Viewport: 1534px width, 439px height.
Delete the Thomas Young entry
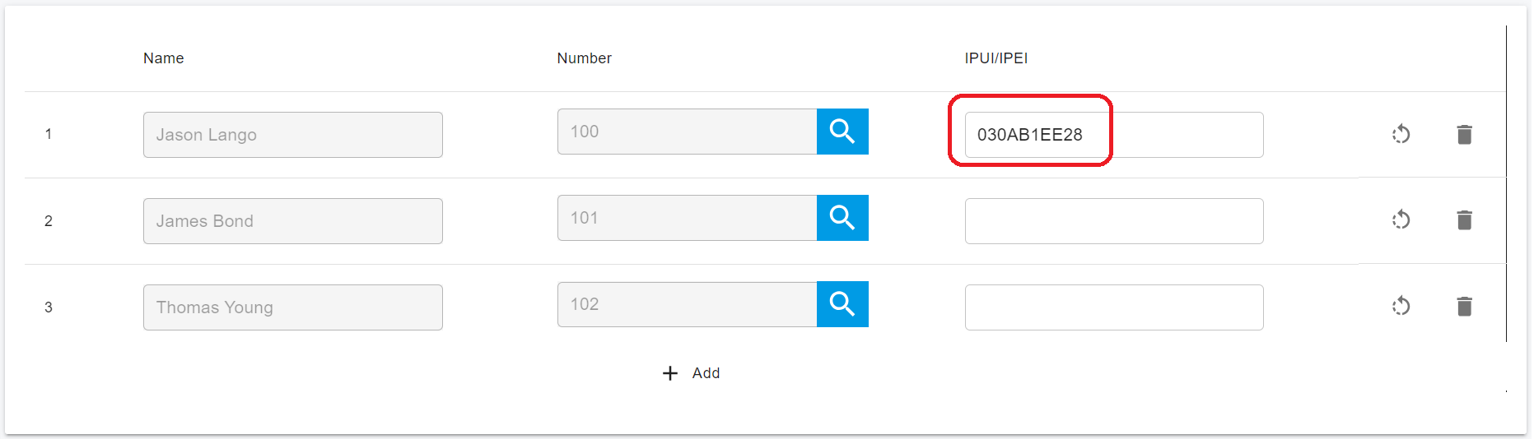1464,307
